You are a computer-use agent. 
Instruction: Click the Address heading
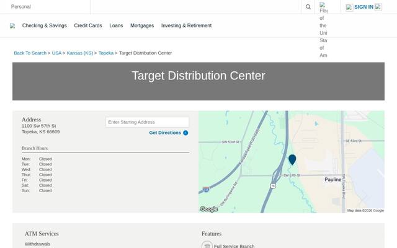coord(32,120)
